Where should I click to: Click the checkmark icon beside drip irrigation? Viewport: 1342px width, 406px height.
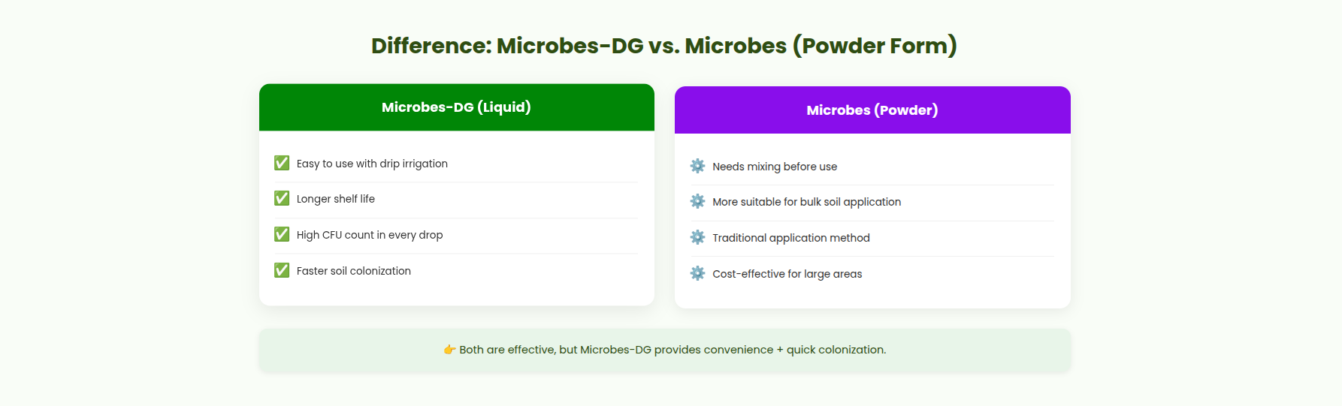[282, 163]
